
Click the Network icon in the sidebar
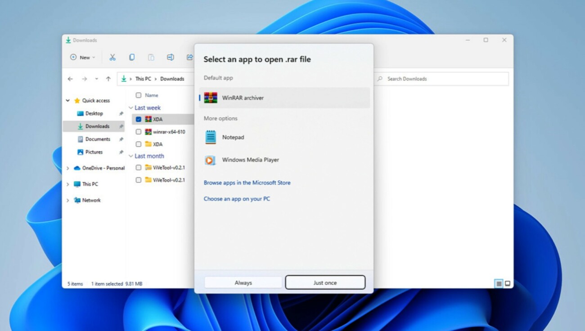point(77,200)
